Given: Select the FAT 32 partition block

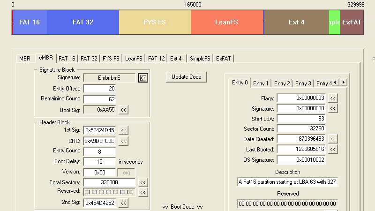Looking at the screenshot, I should (x=83, y=22).
